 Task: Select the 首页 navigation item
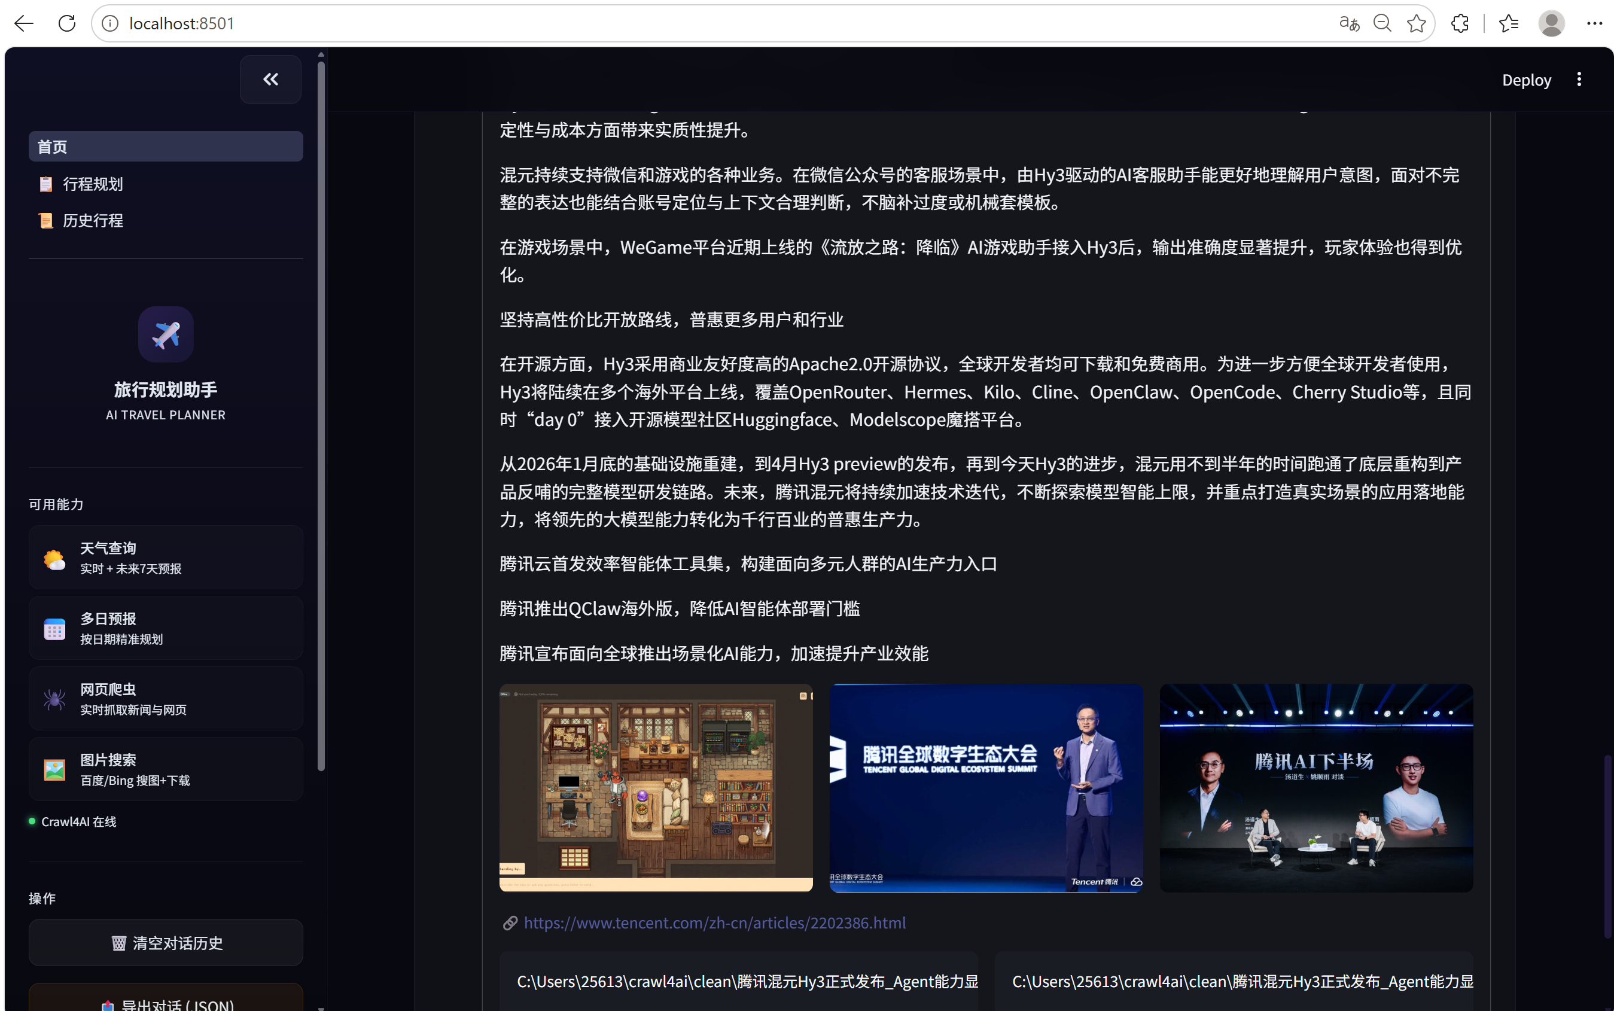[x=166, y=147]
